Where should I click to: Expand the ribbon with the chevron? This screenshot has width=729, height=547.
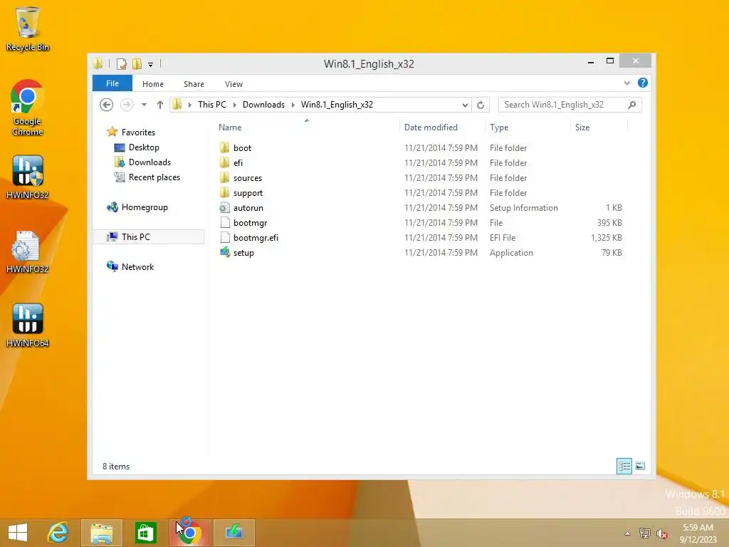[x=626, y=83]
